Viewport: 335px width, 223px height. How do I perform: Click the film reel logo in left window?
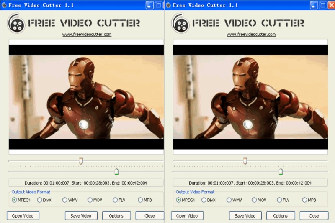tap(16, 23)
